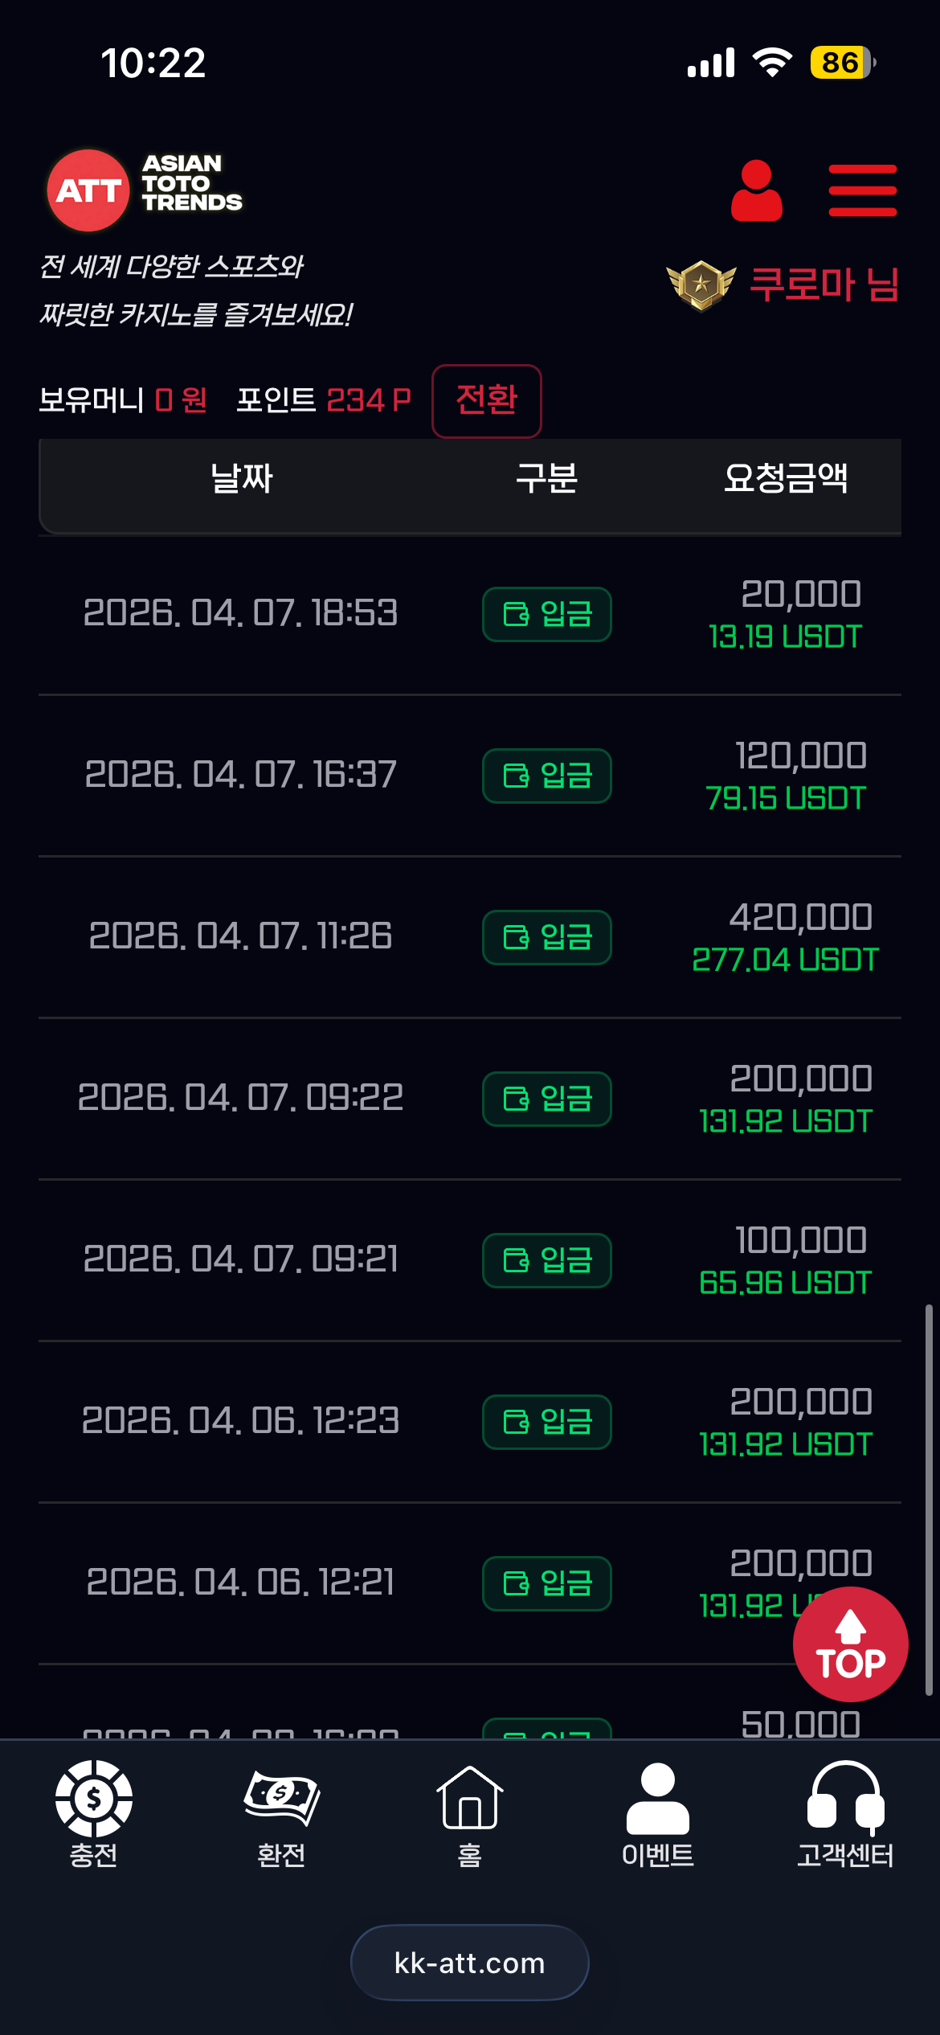Screen dimensions: 940x2035
Task: Jump to top with TOP button
Action: (850, 1644)
